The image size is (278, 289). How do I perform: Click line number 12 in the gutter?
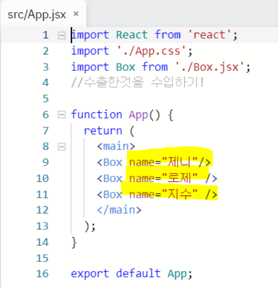point(42,210)
